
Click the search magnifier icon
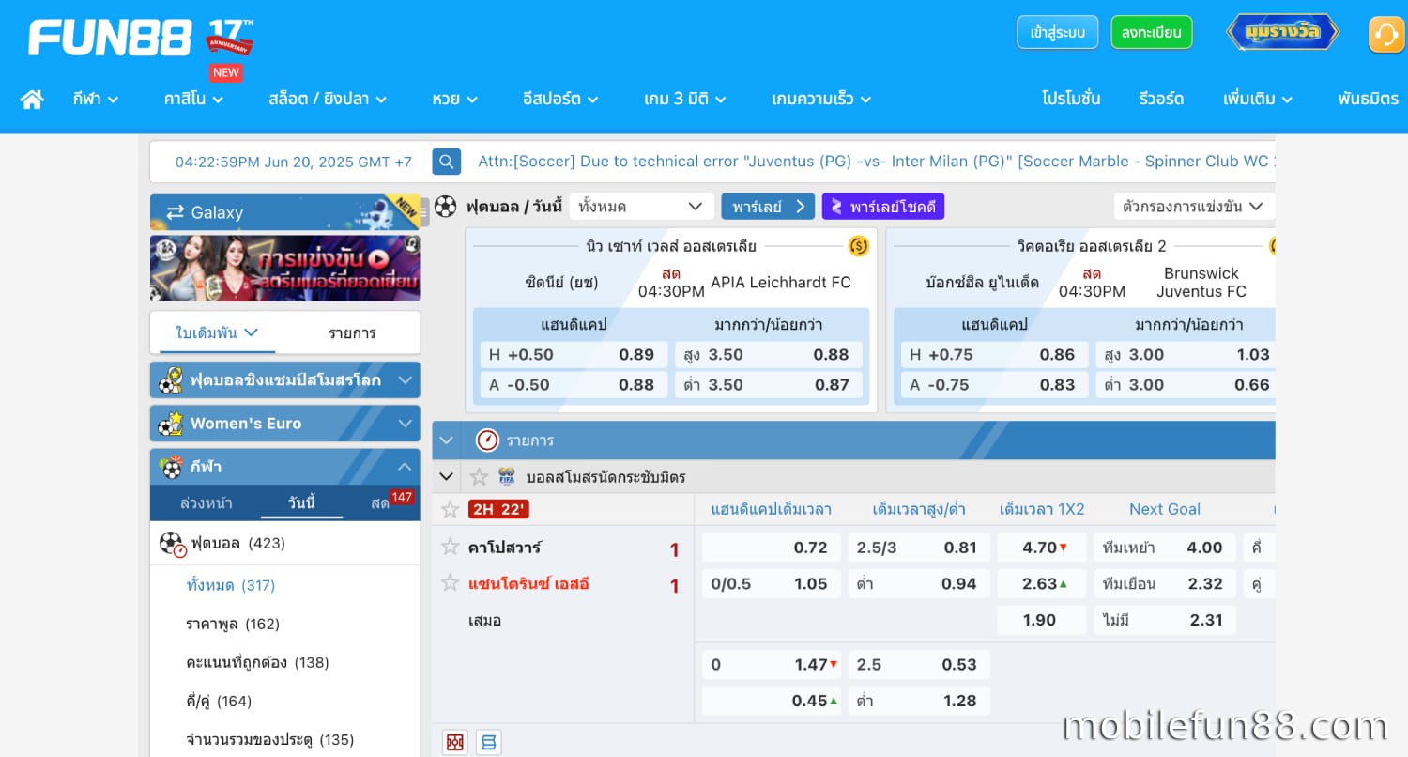pos(447,162)
